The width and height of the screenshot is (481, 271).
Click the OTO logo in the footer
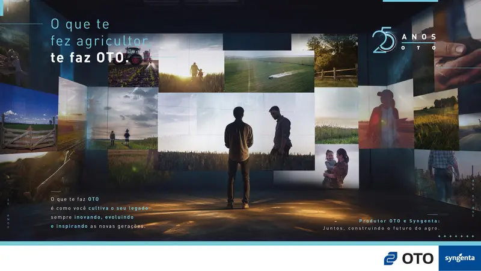click(409, 258)
